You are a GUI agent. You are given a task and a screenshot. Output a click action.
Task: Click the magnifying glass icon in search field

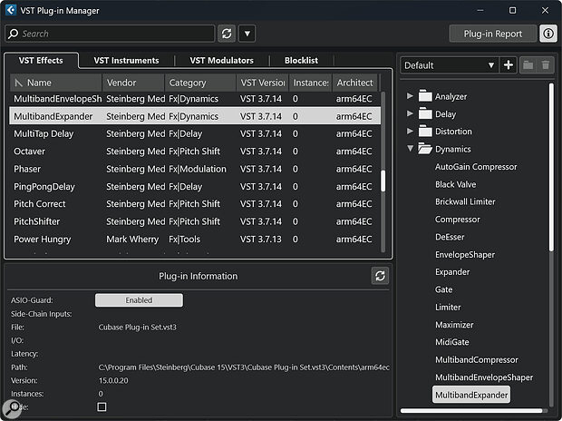[x=14, y=34]
